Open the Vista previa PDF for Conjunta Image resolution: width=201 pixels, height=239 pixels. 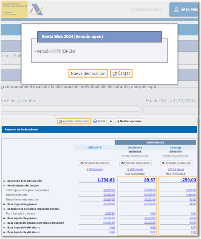coord(95,169)
